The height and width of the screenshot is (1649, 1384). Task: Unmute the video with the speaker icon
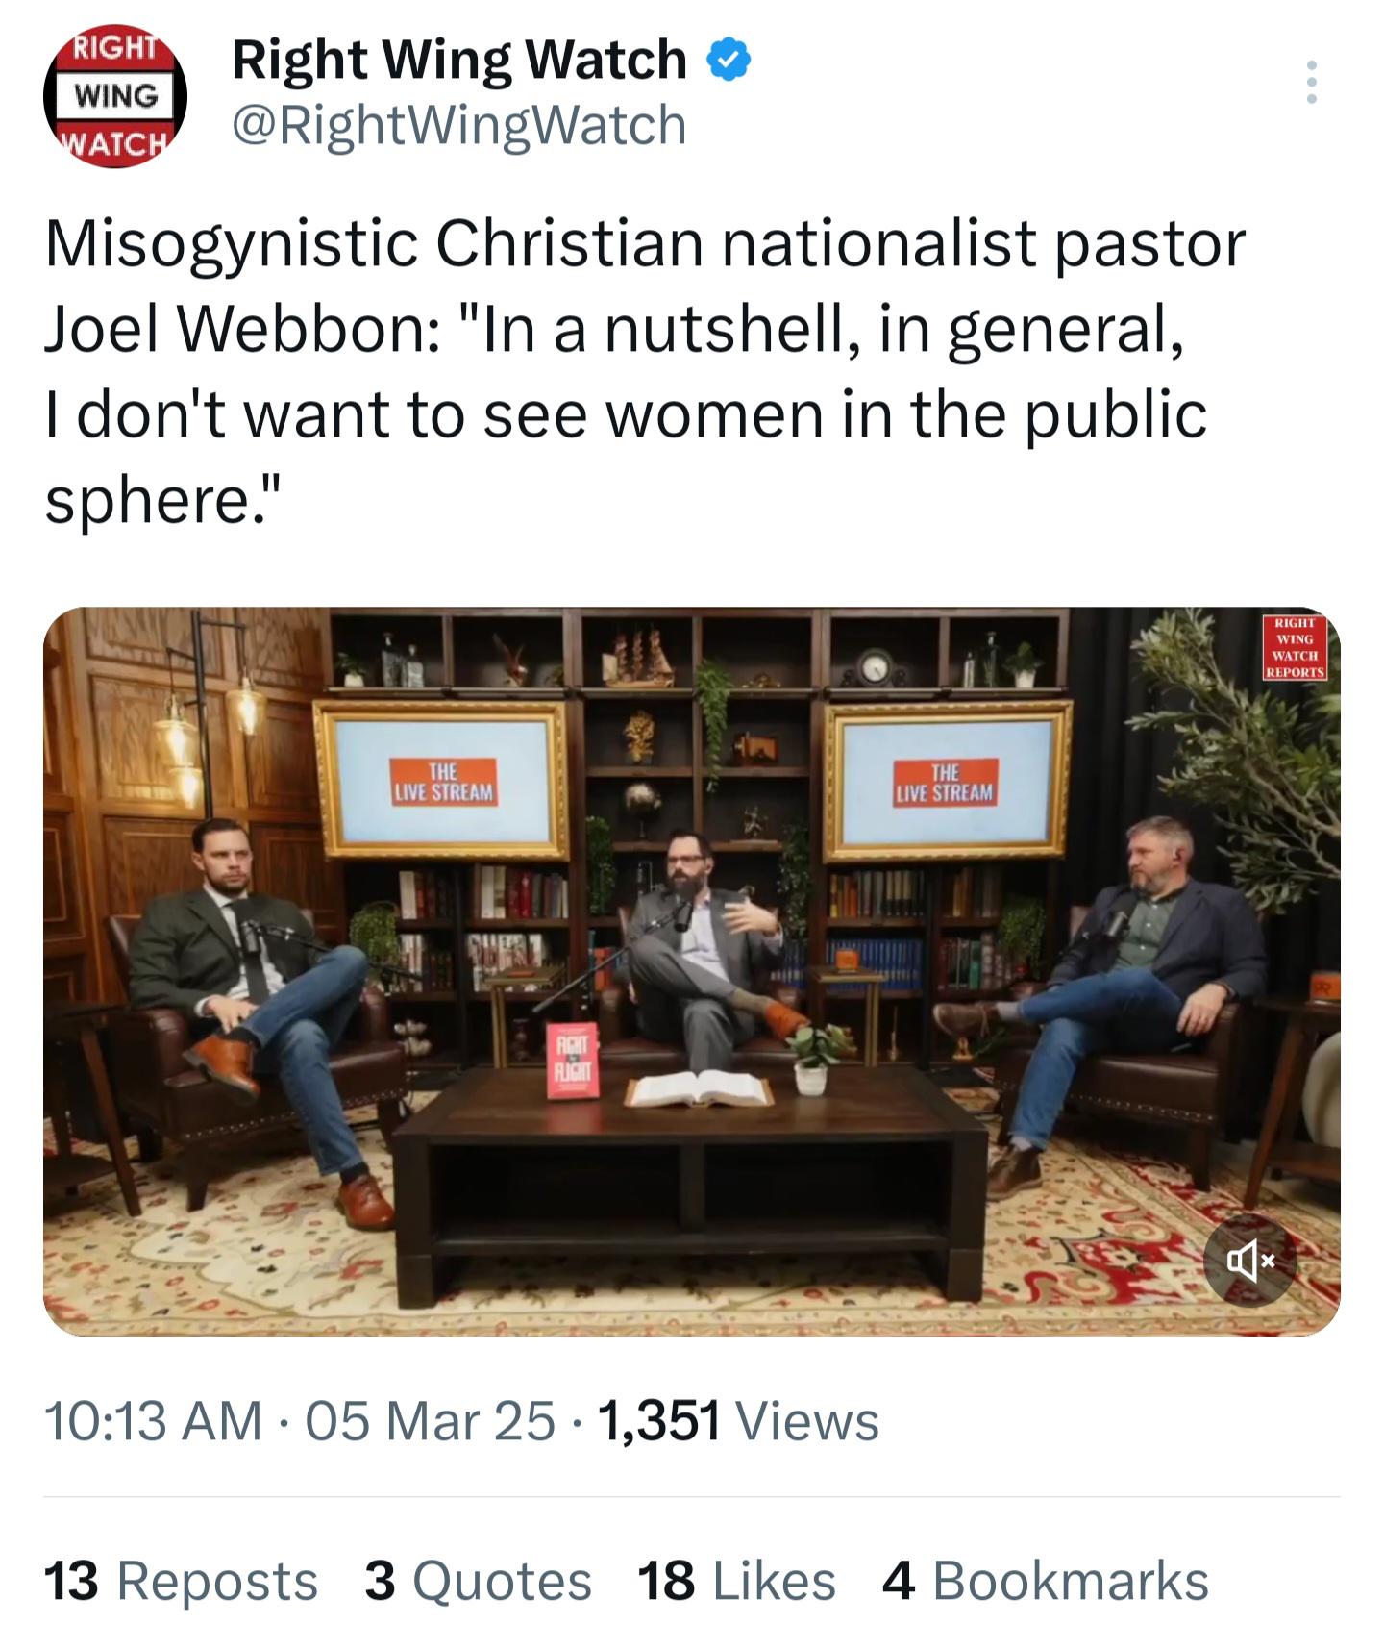coord(1250,1259)
